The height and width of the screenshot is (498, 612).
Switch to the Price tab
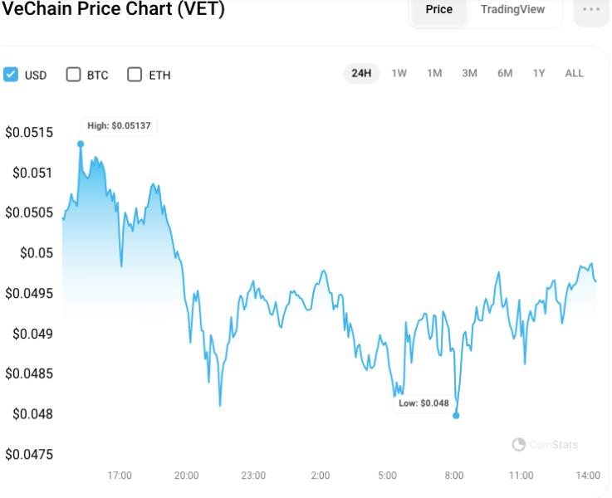[438, 10]
